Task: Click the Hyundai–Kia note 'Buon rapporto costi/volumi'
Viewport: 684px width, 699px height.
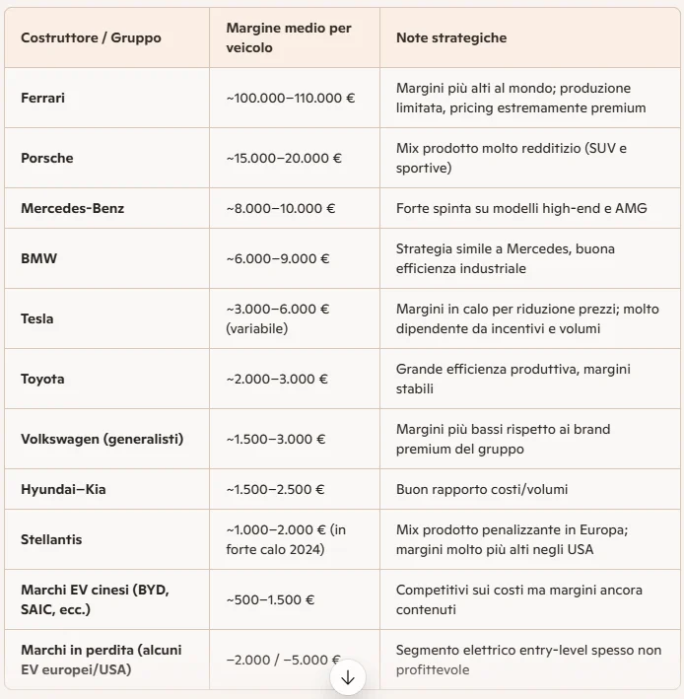Action: (x=482, y=489)
